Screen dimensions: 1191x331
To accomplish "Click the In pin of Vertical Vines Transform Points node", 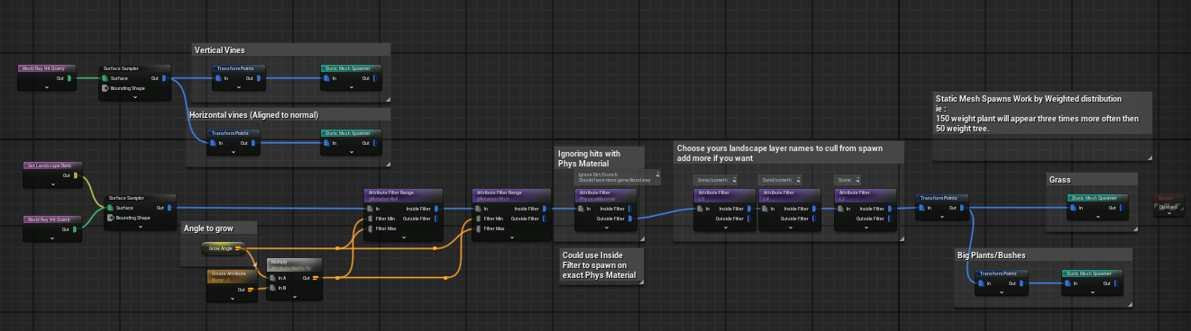I will (219, 78).
